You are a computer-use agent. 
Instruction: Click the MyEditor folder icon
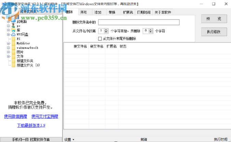point(13,43)
